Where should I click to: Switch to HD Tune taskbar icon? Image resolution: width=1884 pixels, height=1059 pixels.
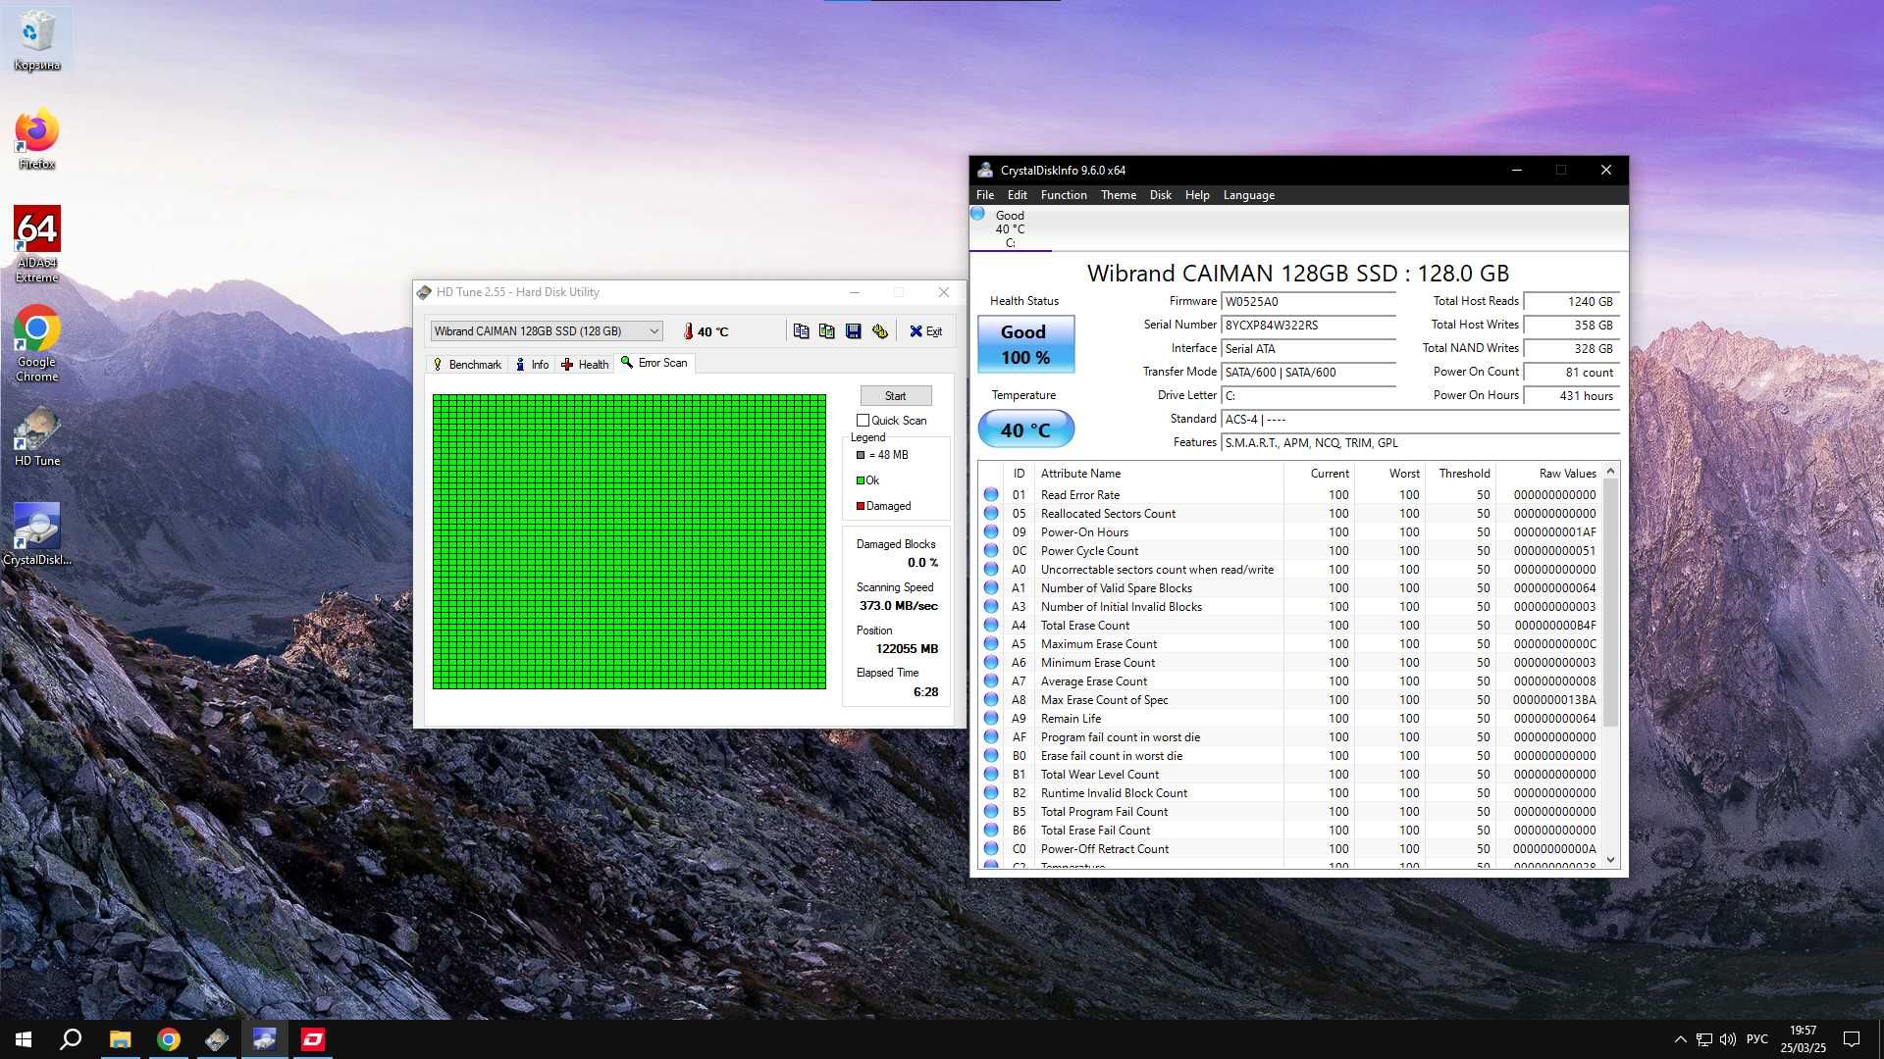click(x=217, y=1039)
